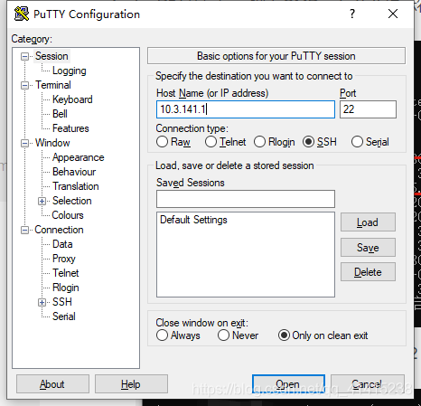Screen dimensions: 421x406
Task: Open the Bell category
Action: [60, 114]
